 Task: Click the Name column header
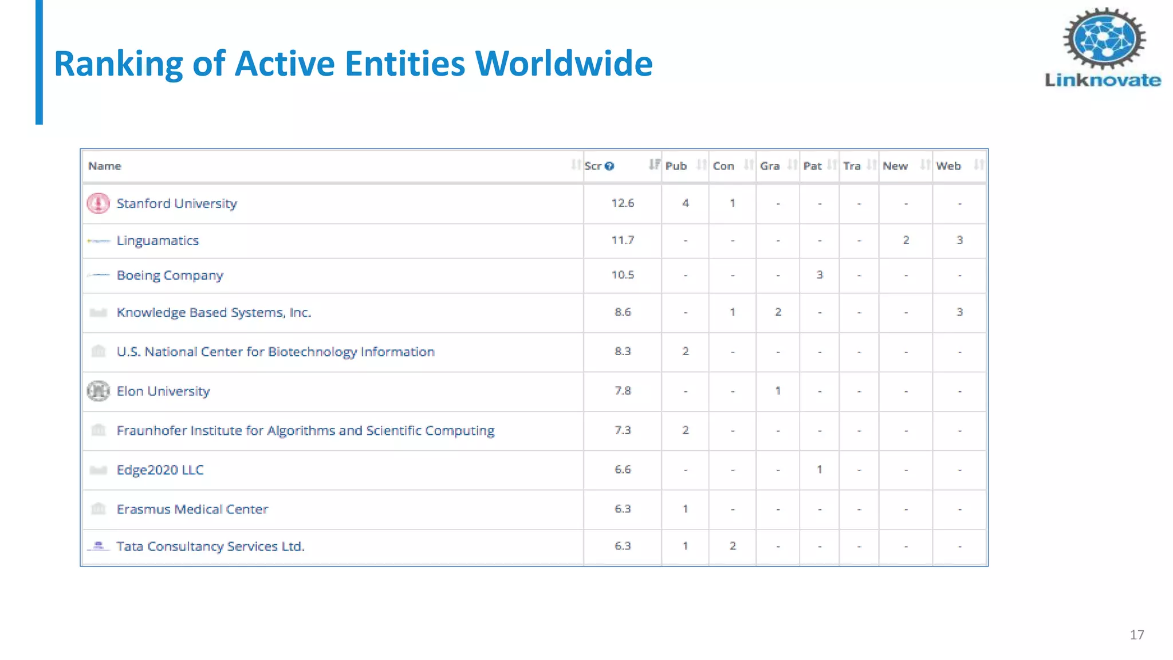point(105,166)
